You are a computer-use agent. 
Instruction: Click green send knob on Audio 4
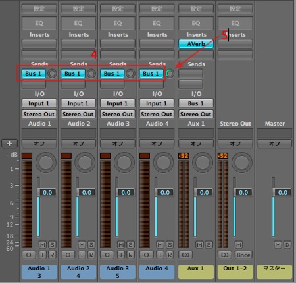pos(170,74)
